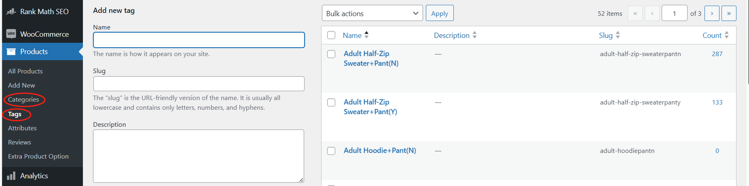Sort by Count arrows icon
749x186 pixels.
(x=727, y=35)
